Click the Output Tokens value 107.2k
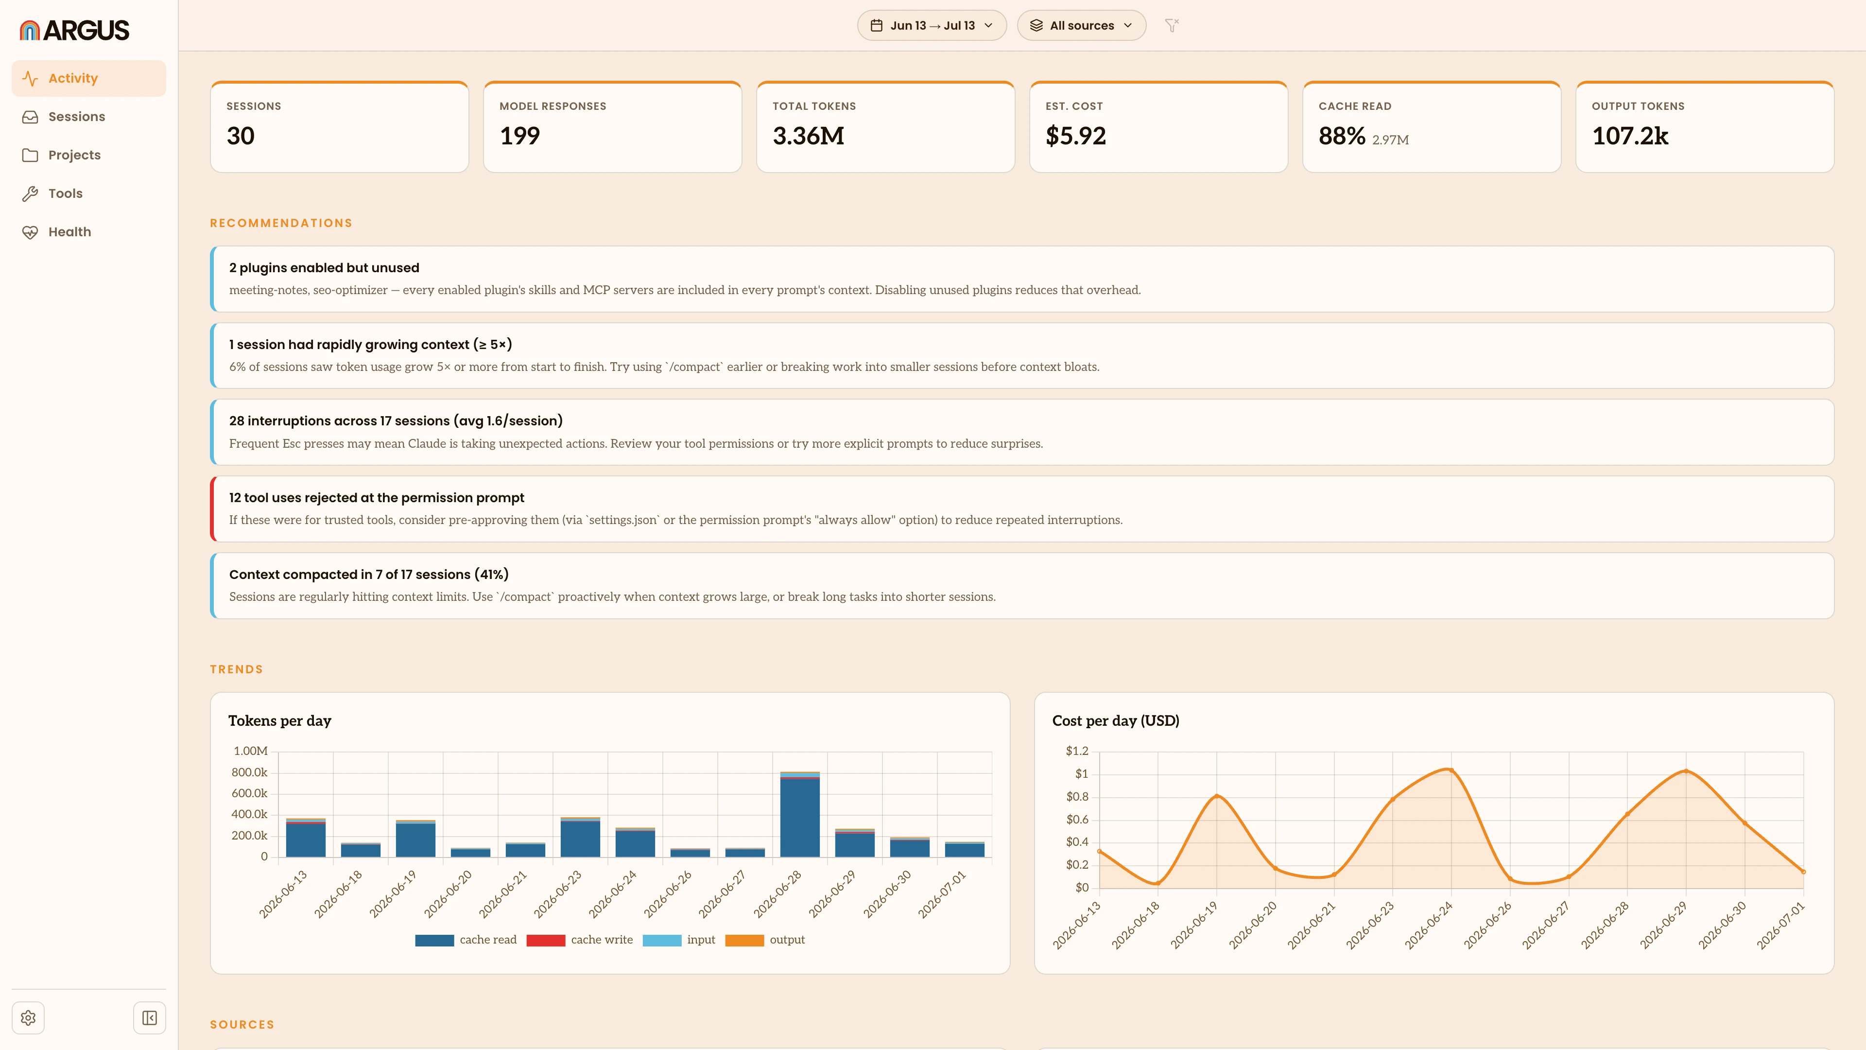This screenshot has width=1866, height=1050. (1630, 136)
